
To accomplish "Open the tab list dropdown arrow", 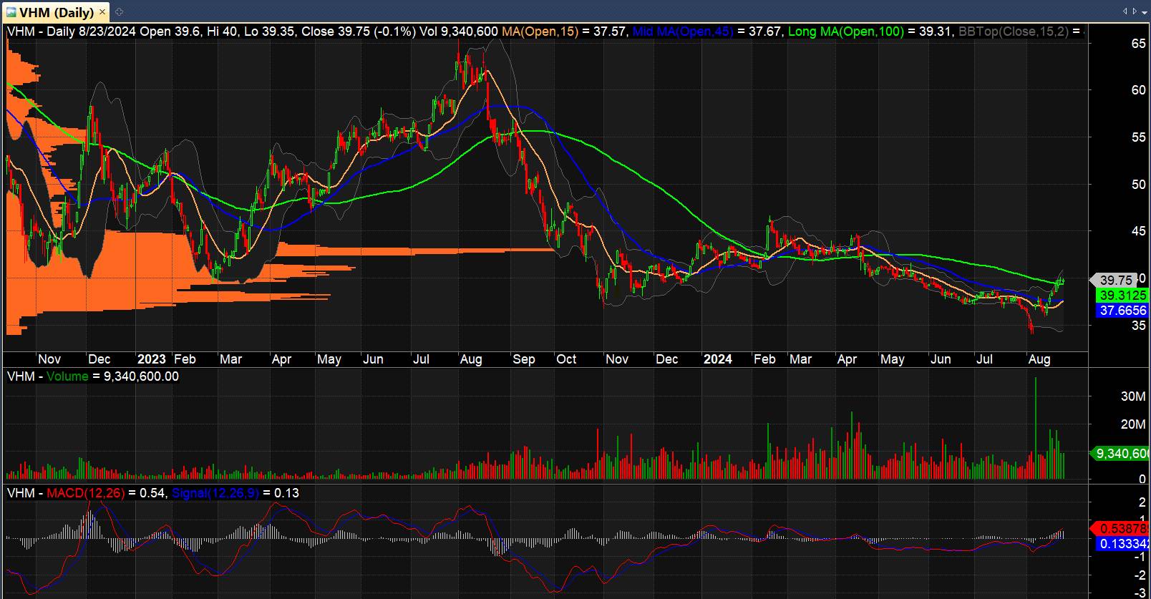I will [x=1143, y=11].
